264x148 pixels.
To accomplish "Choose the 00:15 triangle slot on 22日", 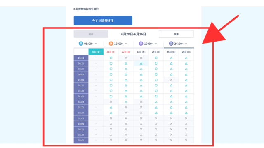I will click(x=126, y=63).
